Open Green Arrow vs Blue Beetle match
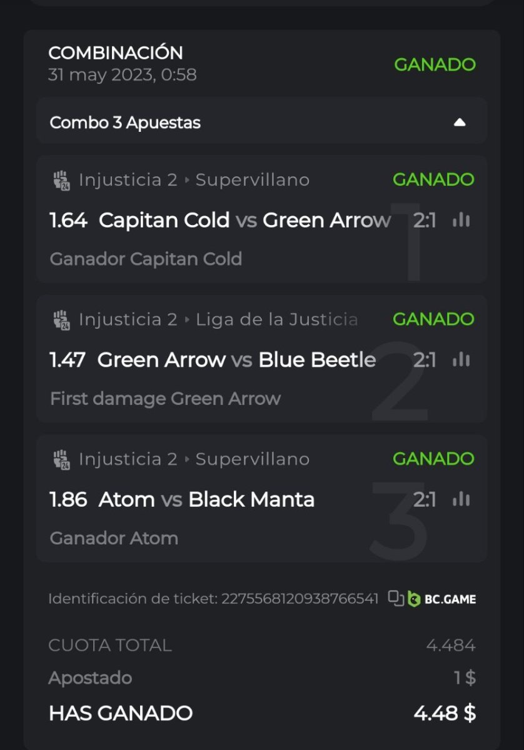Image resolution: width=524 pixels, height=750 pixels. (237, 360)
